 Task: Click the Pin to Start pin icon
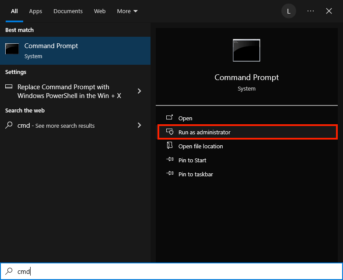coord(170,160)
